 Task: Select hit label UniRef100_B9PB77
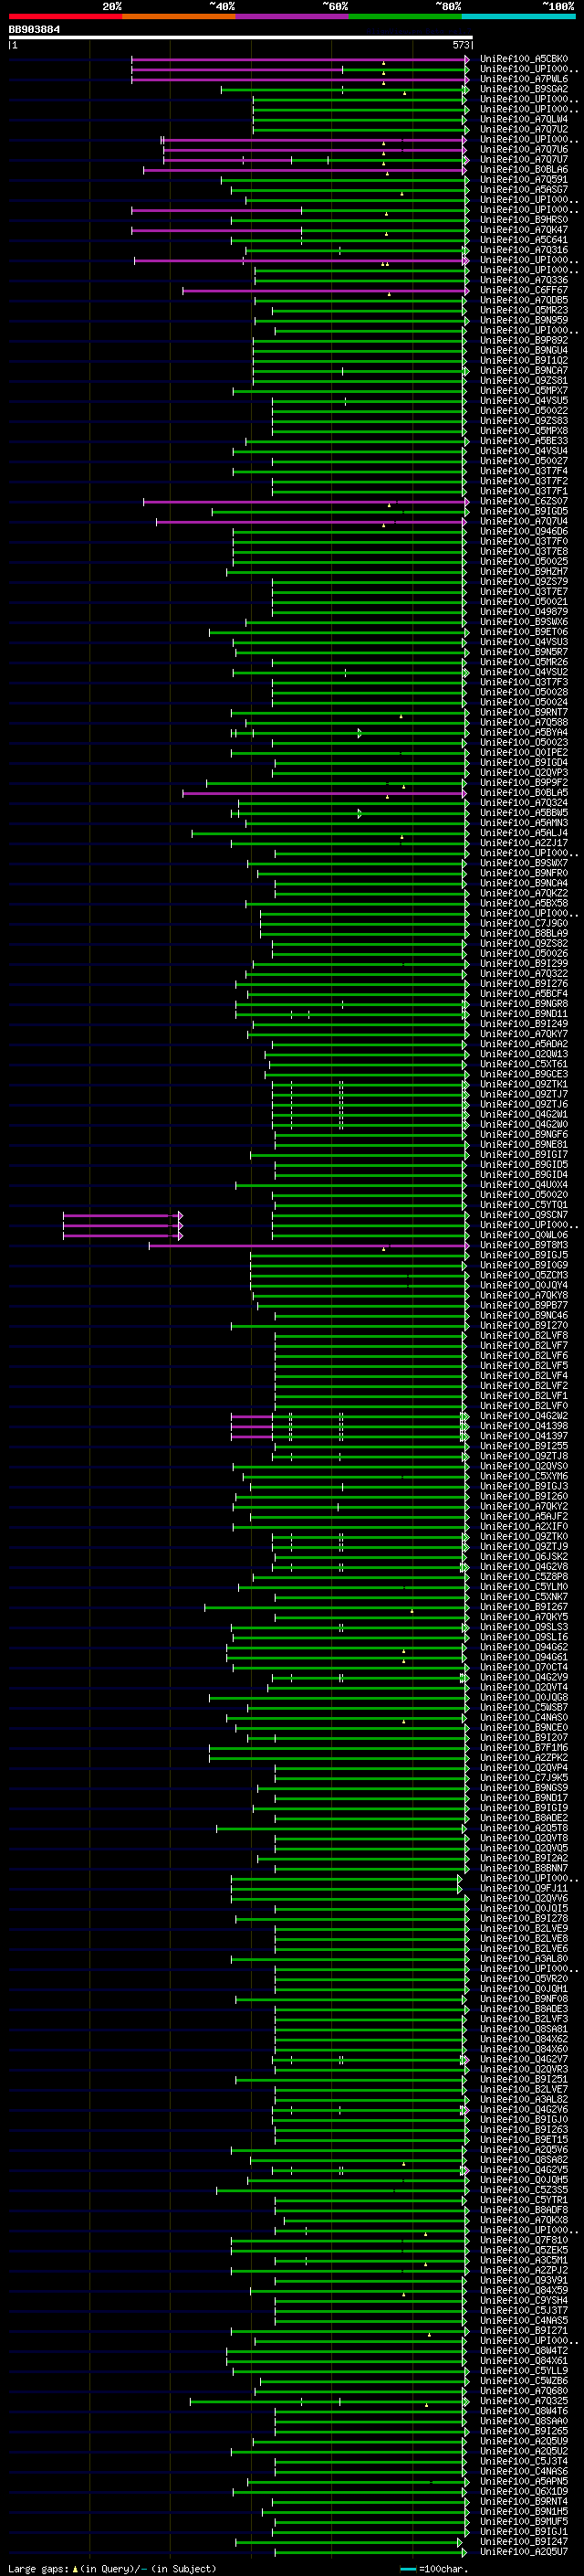(x=523, y=1305)
